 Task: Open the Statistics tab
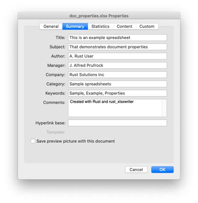100,26
